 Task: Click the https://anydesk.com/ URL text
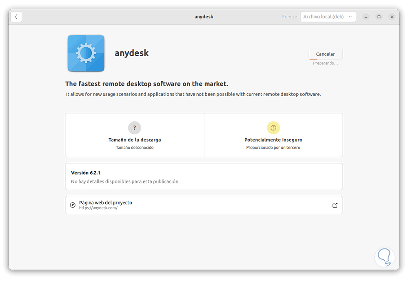[x=98, y=208]
